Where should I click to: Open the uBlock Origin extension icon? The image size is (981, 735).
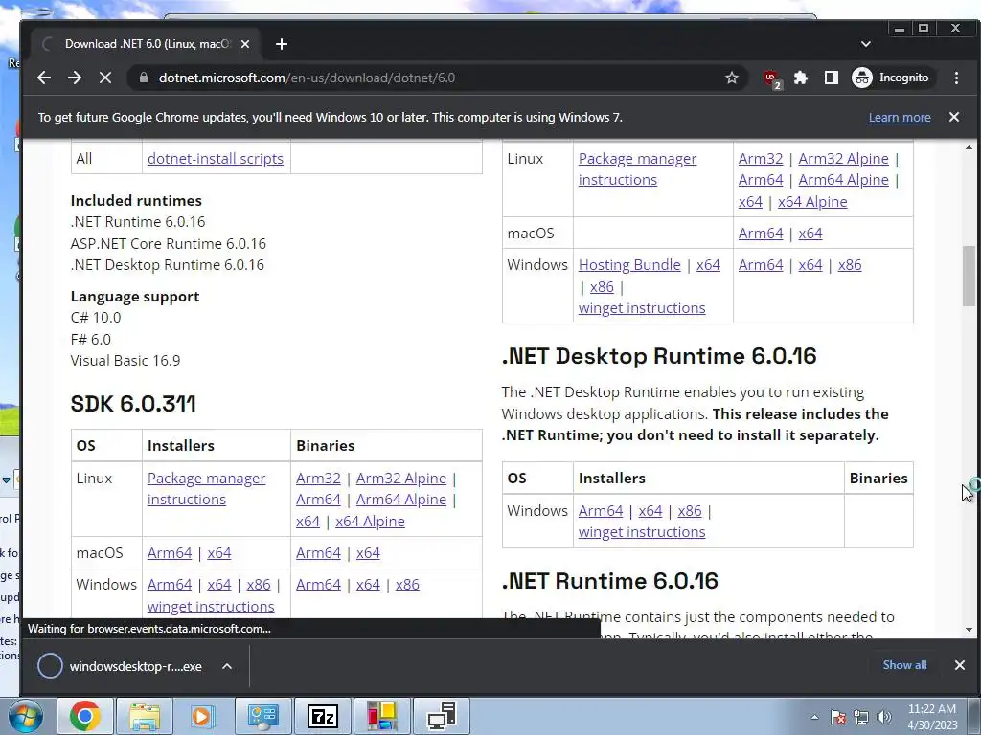[771, 78]
